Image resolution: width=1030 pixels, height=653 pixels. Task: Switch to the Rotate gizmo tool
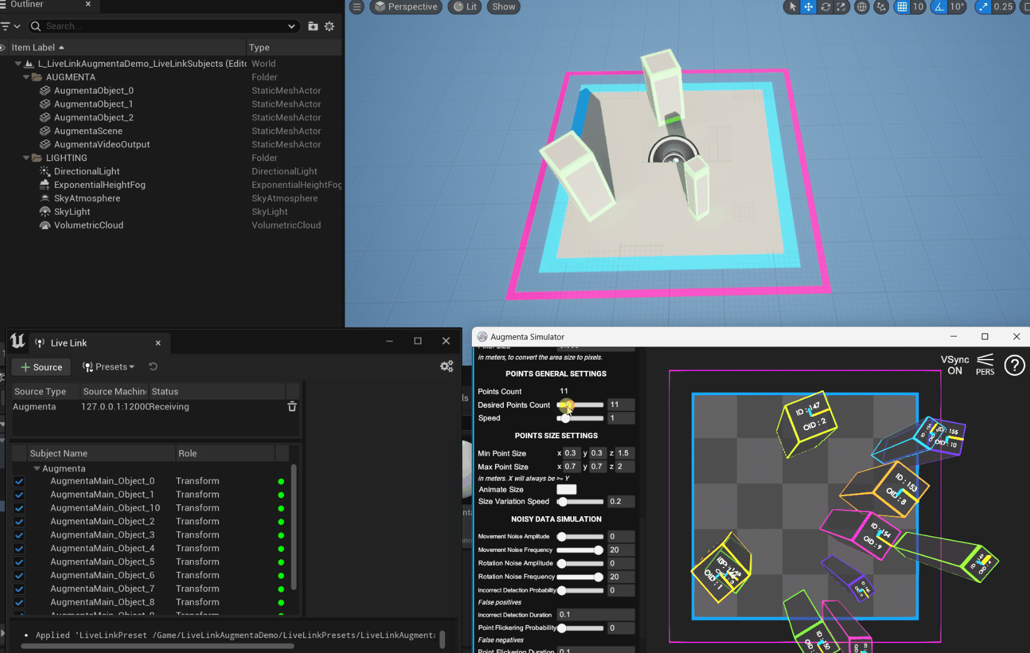[825, 7]
